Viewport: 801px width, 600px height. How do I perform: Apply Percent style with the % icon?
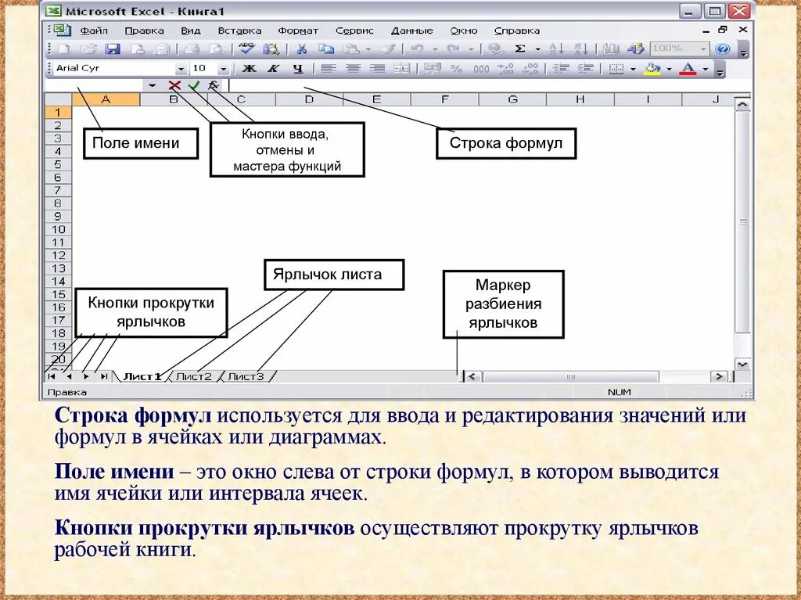coord(456,69)
